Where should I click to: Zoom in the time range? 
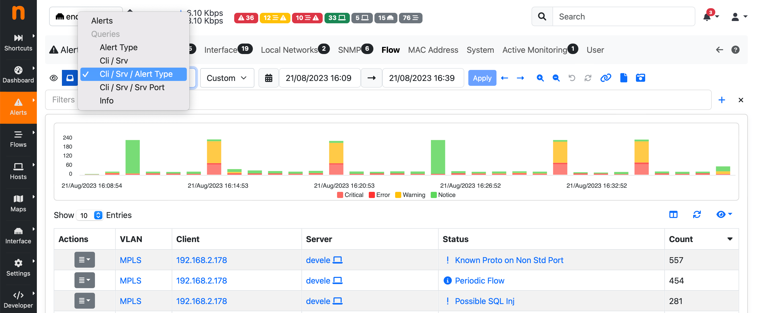(x=540, y=78)
